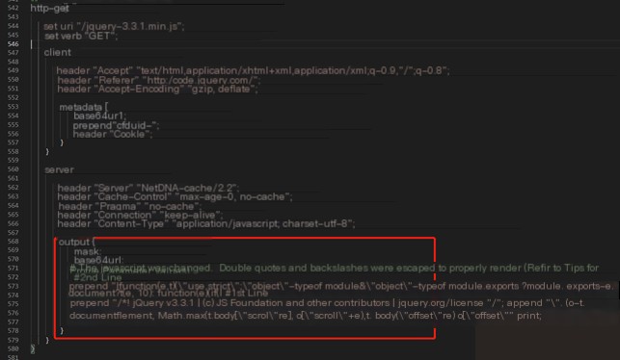Click header "Connection" keep-alive line
This screenshot has height=360, width=620.
tap(141, 215)
